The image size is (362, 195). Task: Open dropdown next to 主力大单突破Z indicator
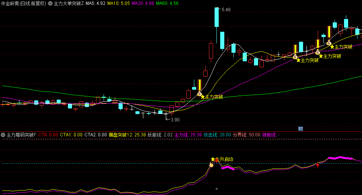point(50,3)
